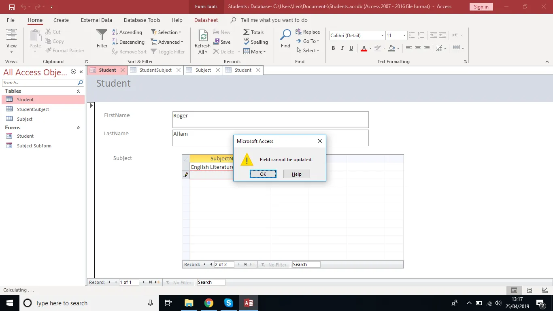Click the Sign in button
The image size is (553, 311).
(481, 7)
